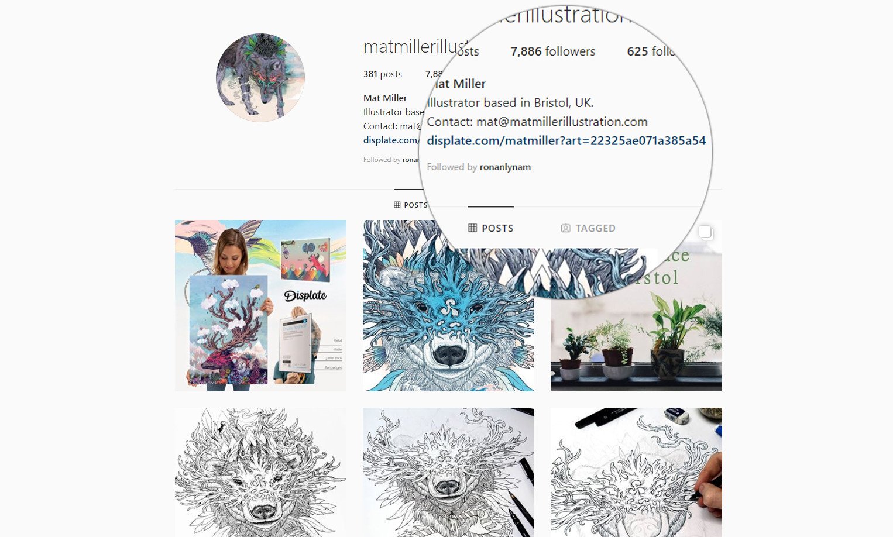Viewport: 893px width, 537px height.
Task: Open the bear sketch with pens post
Action: (448, 472)
